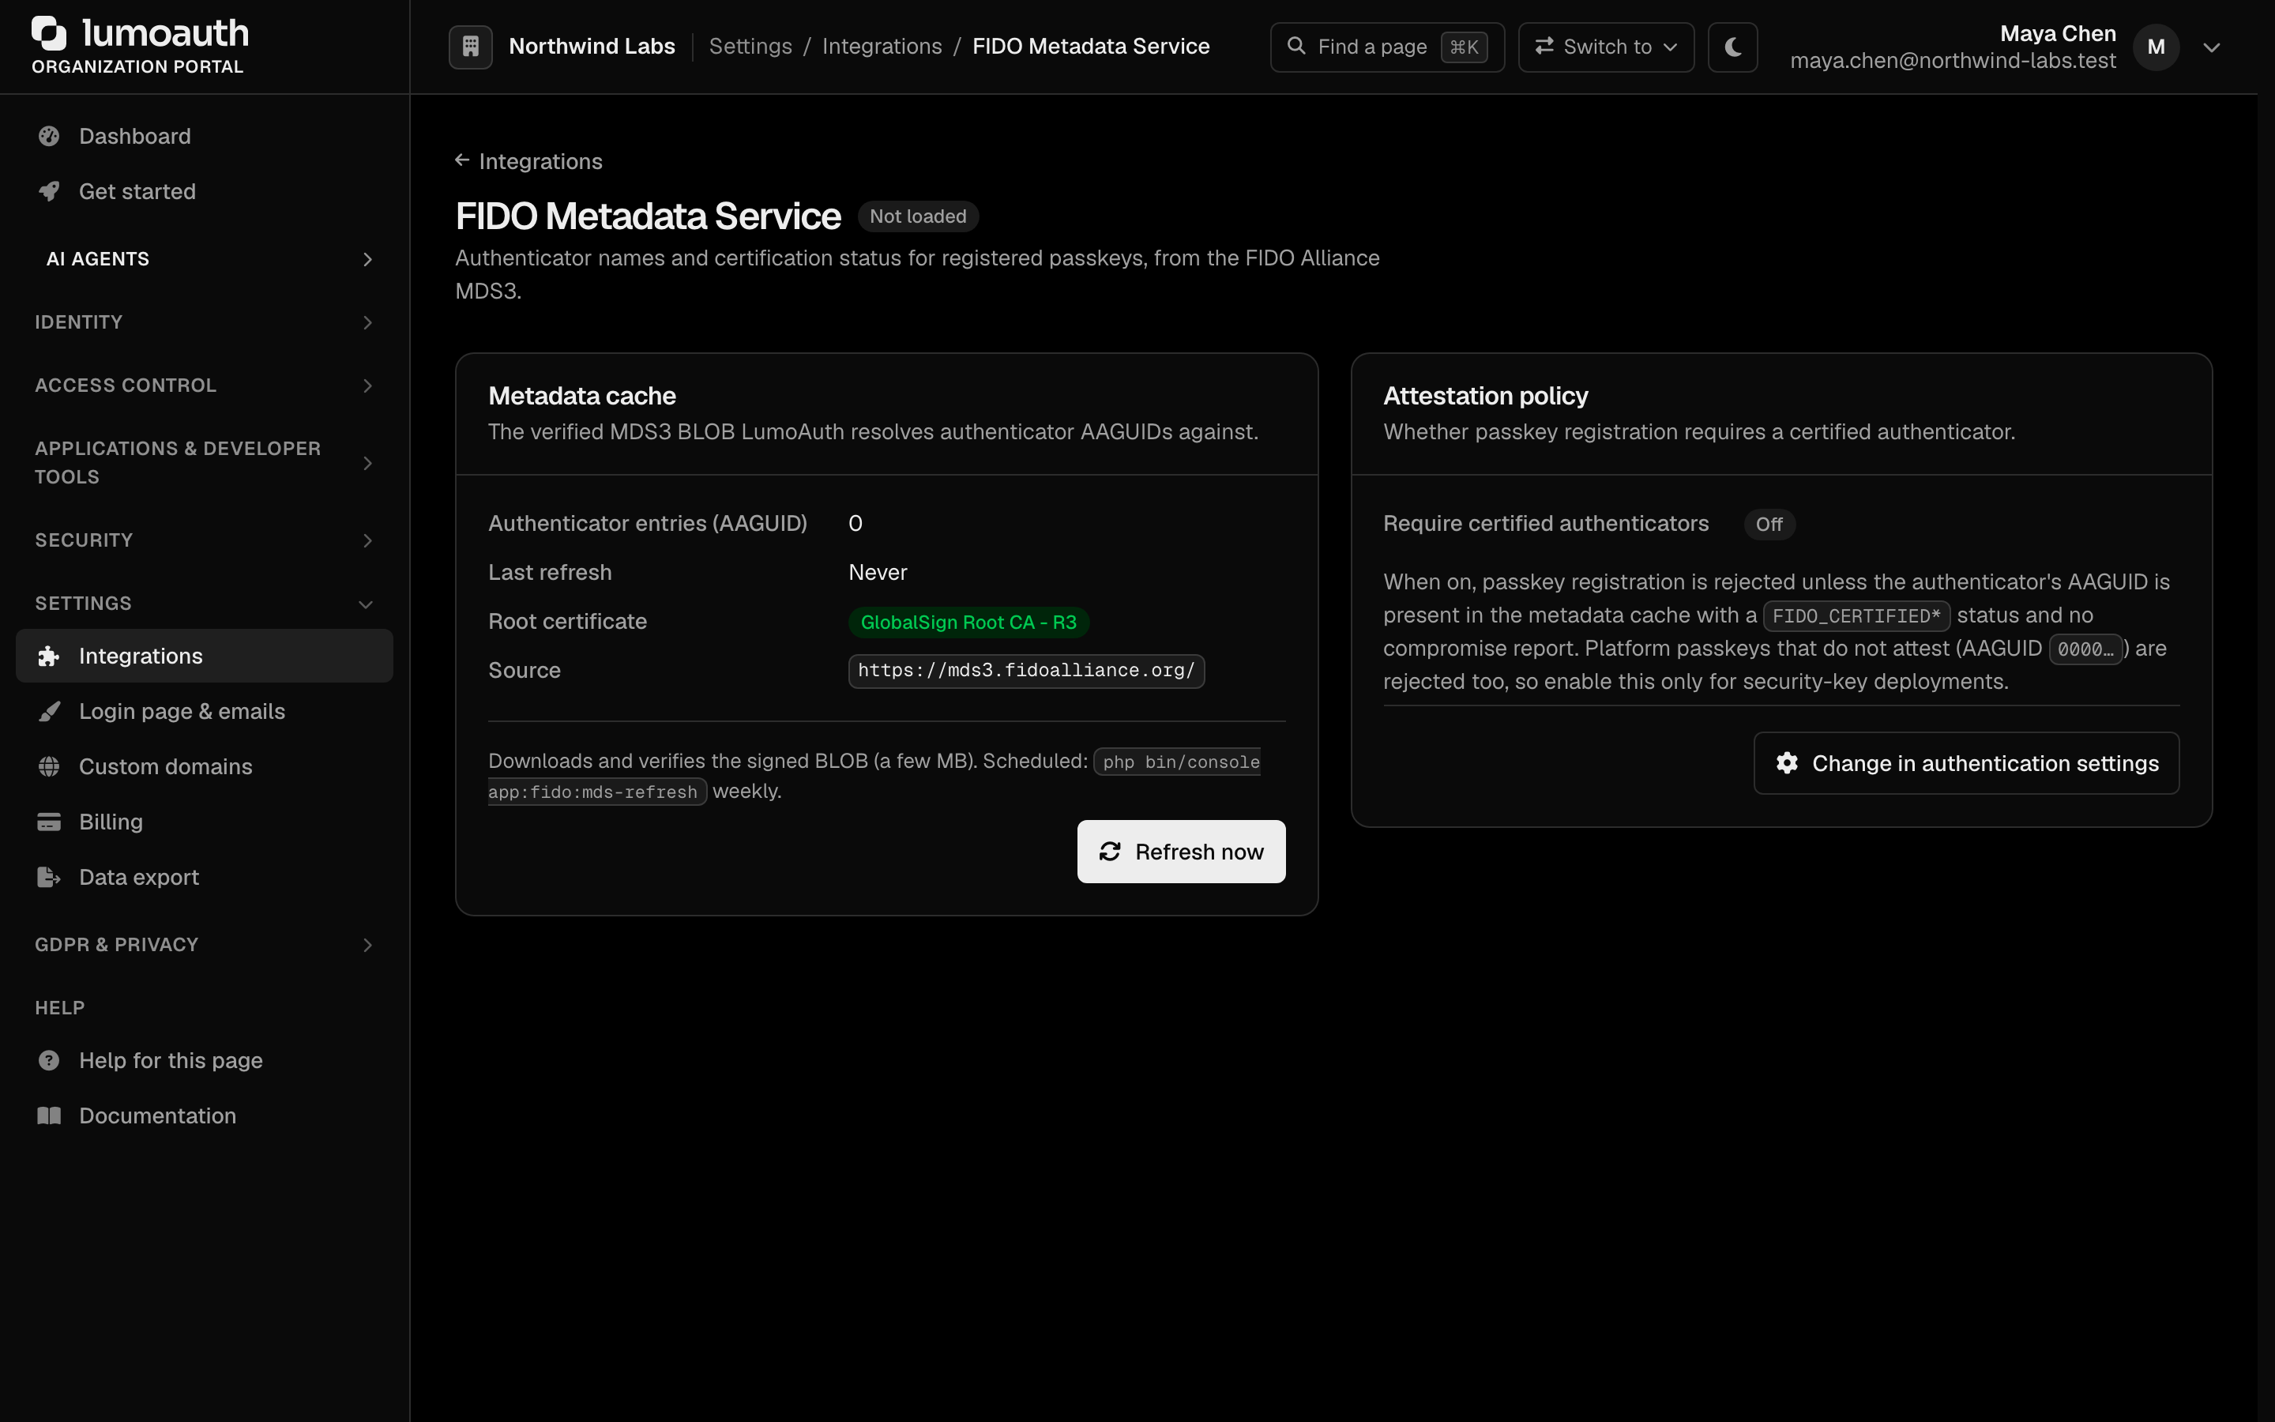Screen dimensions: 2275x1422
Task: Click the mds3.fidoalliance.org source URL
Action: (x=1027, y=671)
